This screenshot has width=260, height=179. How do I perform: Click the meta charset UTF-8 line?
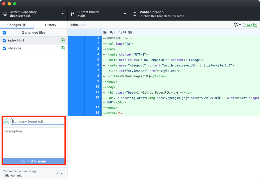click(x=125, y=55)
